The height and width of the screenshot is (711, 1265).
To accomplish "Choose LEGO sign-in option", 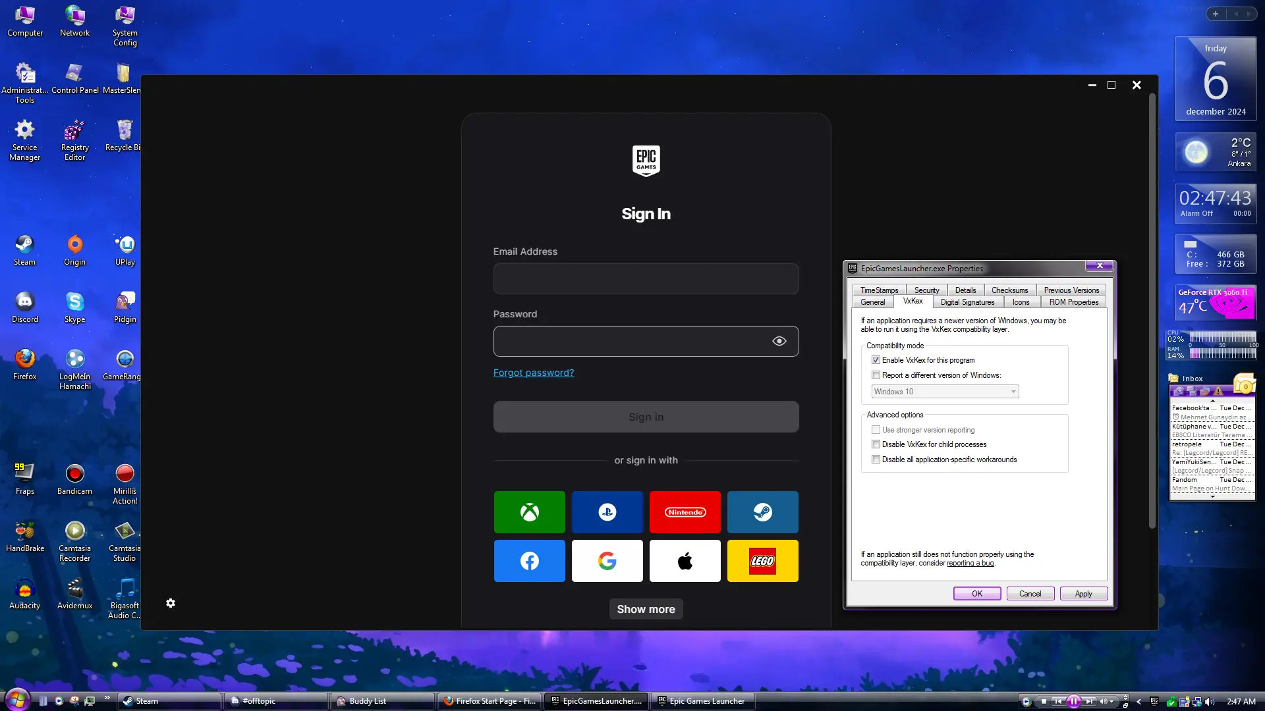I will pyautogui.click(x=762, y=561).
